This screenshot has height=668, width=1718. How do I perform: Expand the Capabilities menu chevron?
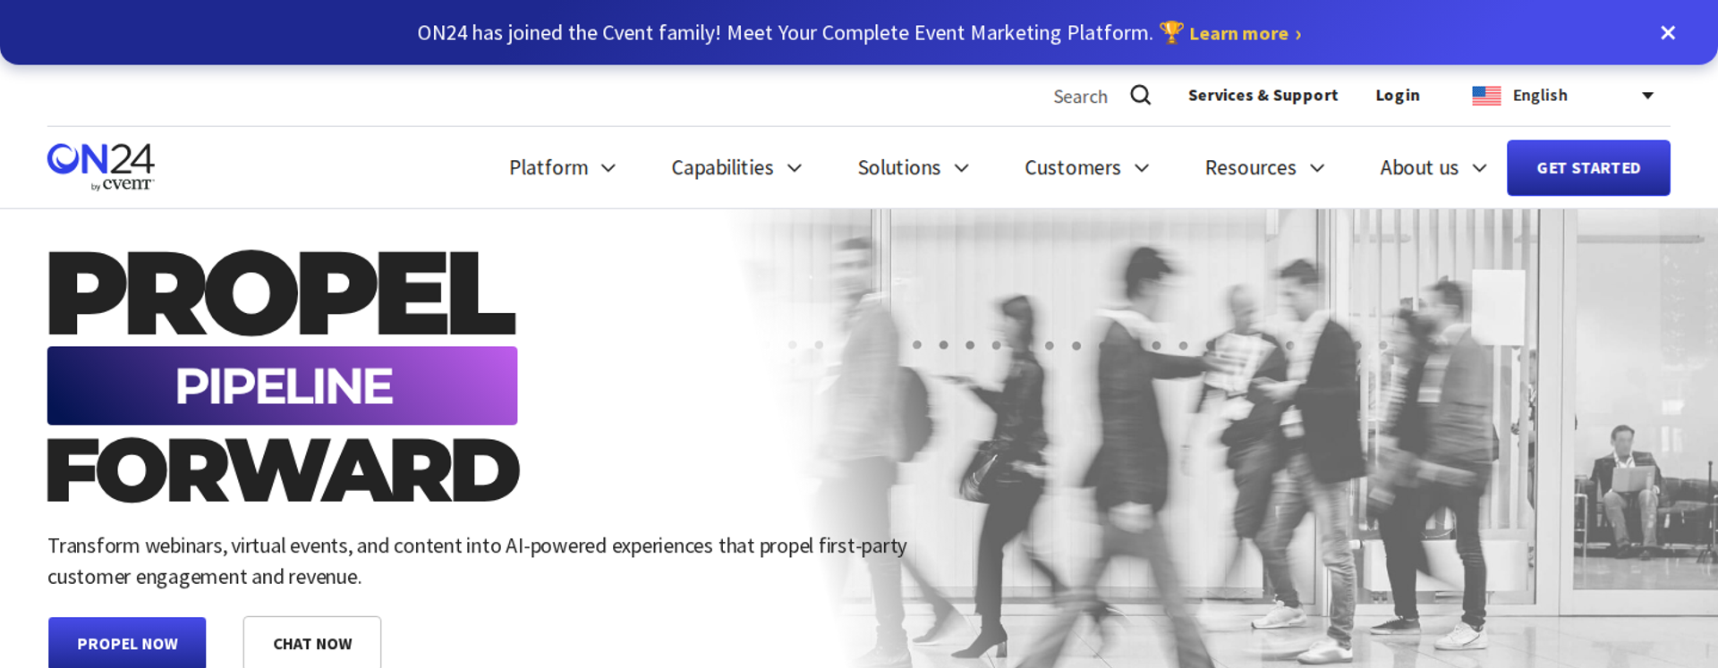pos(795,168)
